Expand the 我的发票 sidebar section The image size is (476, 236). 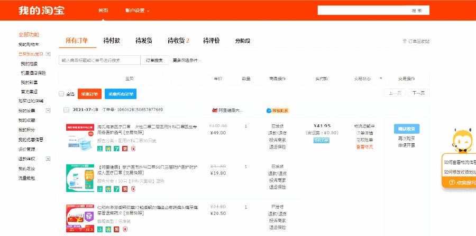pyautogui.click(x=48, y=111)
